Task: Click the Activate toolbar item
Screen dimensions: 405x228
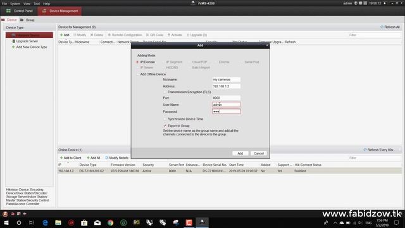Action: [x=175, y=35]
